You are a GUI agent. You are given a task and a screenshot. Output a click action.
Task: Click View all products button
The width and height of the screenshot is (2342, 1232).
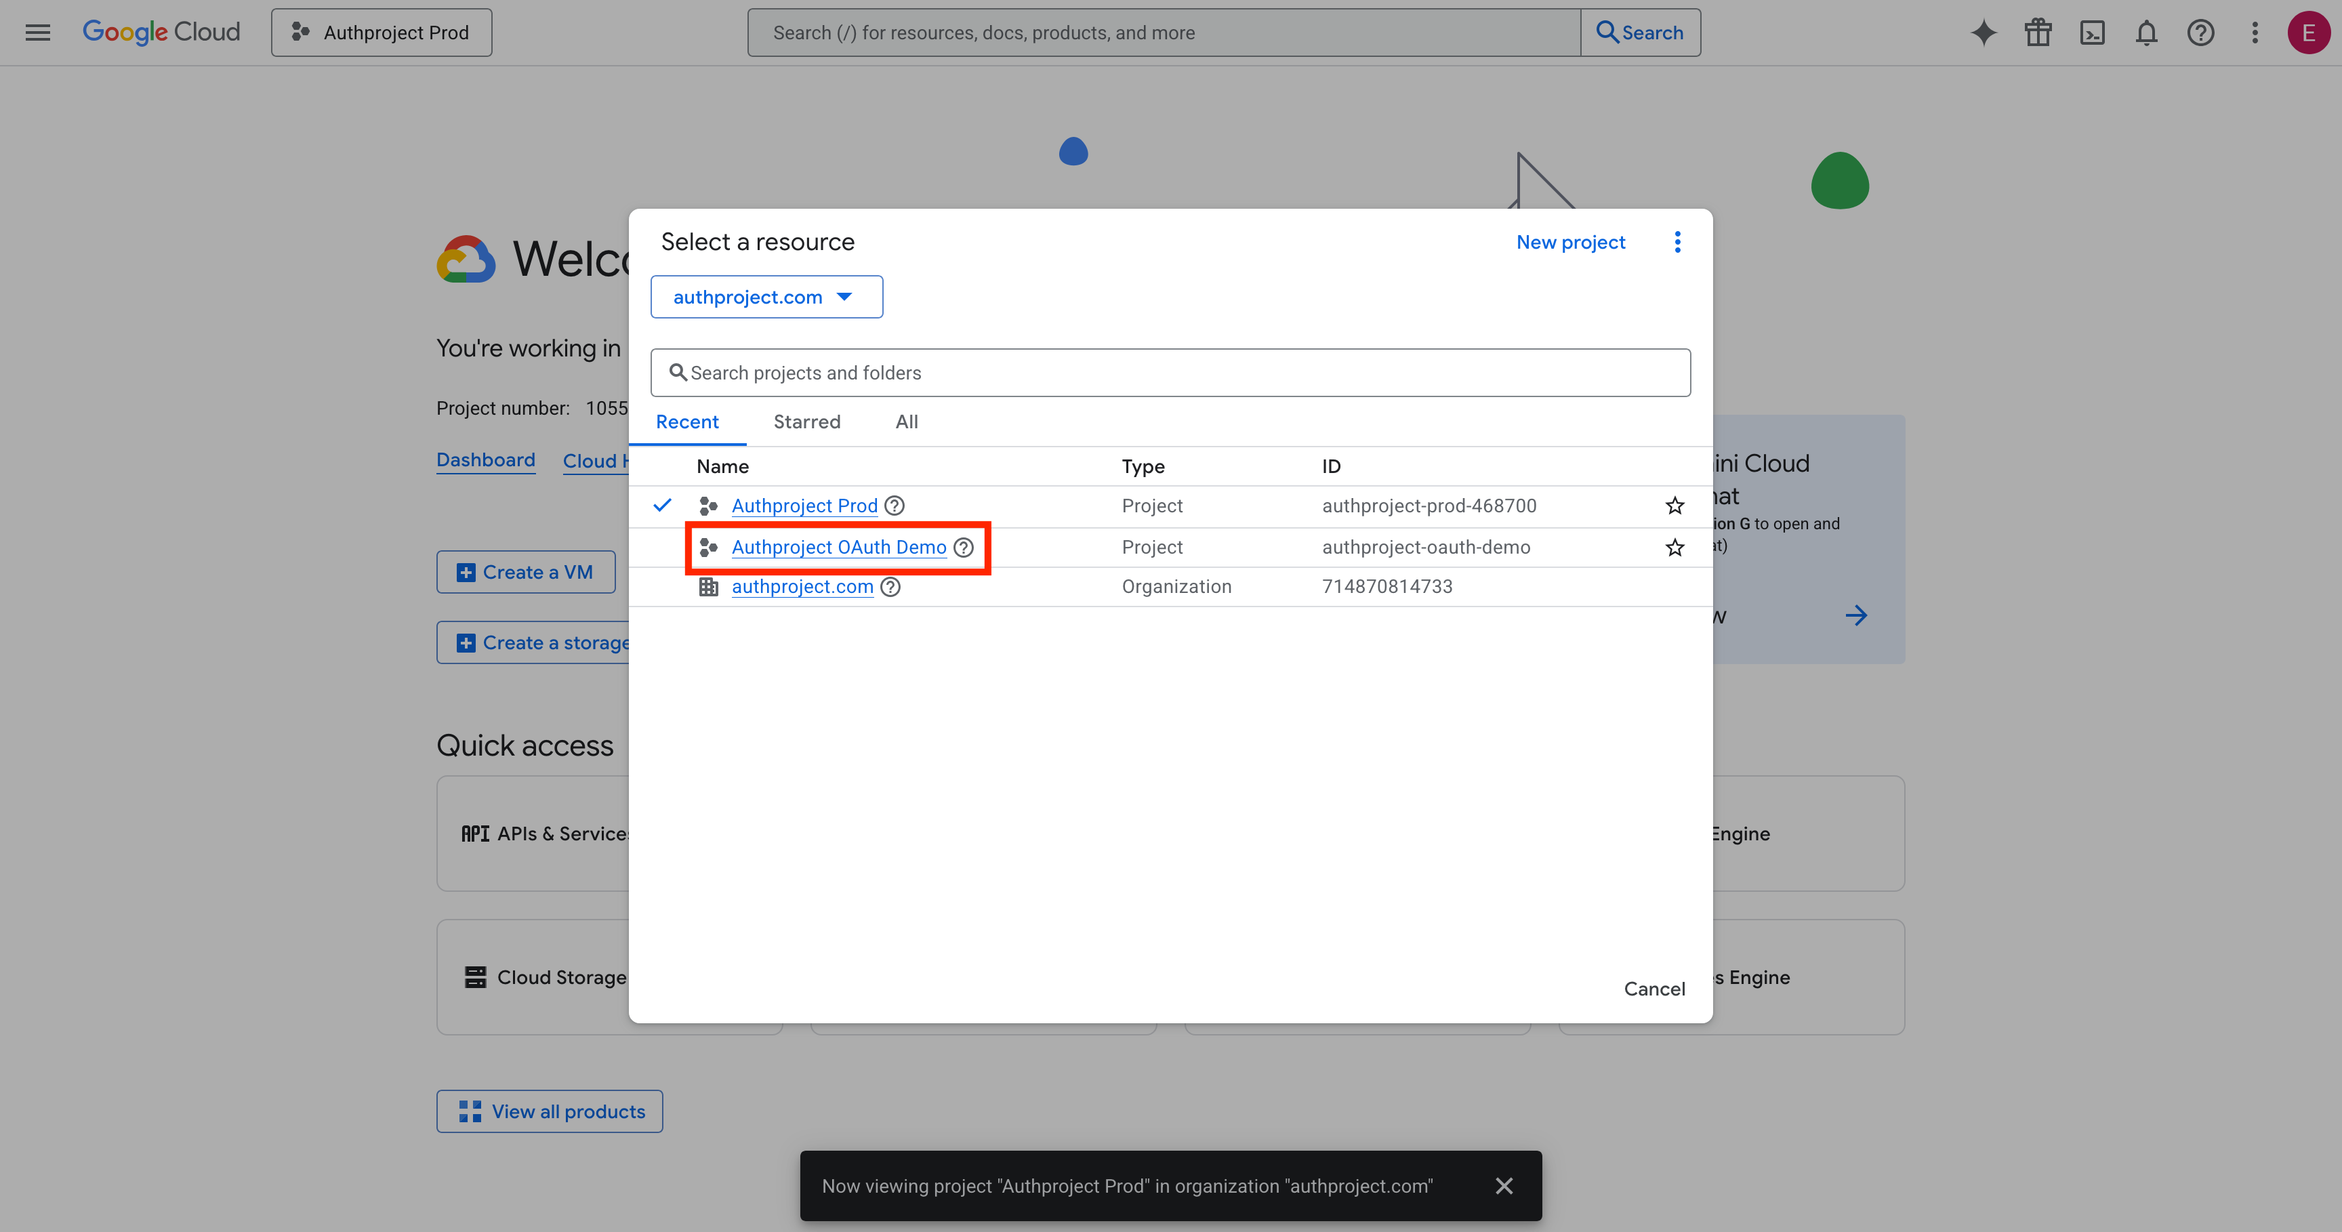549,1111
